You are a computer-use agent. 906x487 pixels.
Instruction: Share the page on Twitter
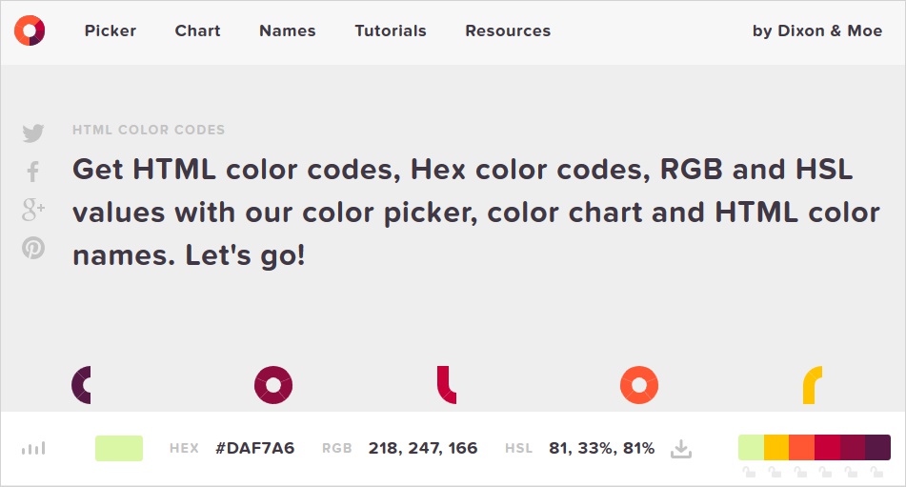coord(33,133)
